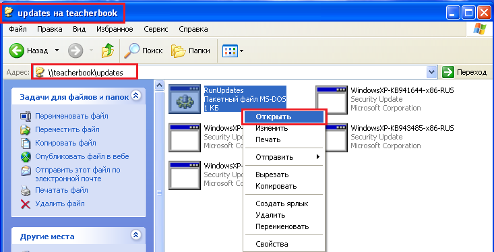The width and height of the screenshot is (494, 252).
Task: Click Опубликовать файл в вебе globe icon
Action: tap(26, 156)
